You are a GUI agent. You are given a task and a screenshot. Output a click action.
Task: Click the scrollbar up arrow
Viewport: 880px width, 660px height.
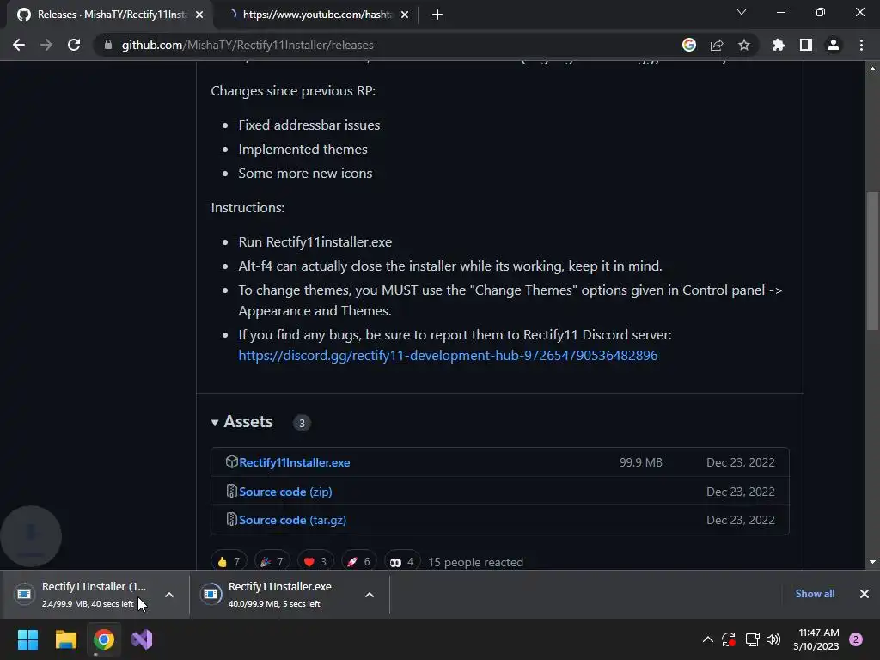coord(872,69)
